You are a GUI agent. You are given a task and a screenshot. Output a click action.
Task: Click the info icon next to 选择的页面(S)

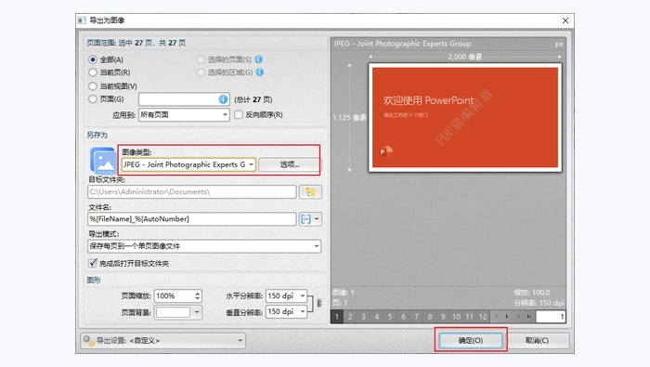(x=259, y=59)
